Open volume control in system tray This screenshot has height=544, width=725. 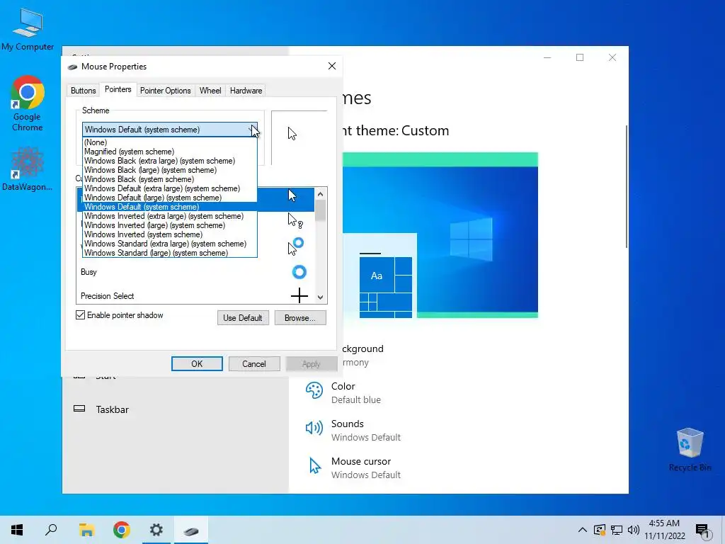point(634,530)
